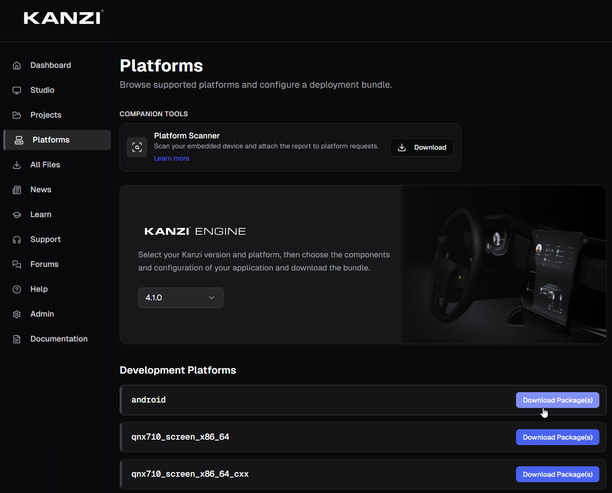Download Package(s) for android
Screen dimensions: 612x493
click(x=558, y=400)
